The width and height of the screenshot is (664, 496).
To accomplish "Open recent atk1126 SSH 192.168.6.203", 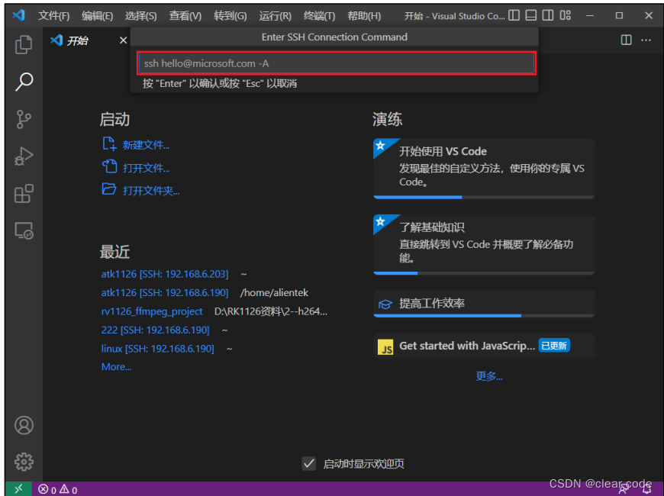I will coord(165,274).
